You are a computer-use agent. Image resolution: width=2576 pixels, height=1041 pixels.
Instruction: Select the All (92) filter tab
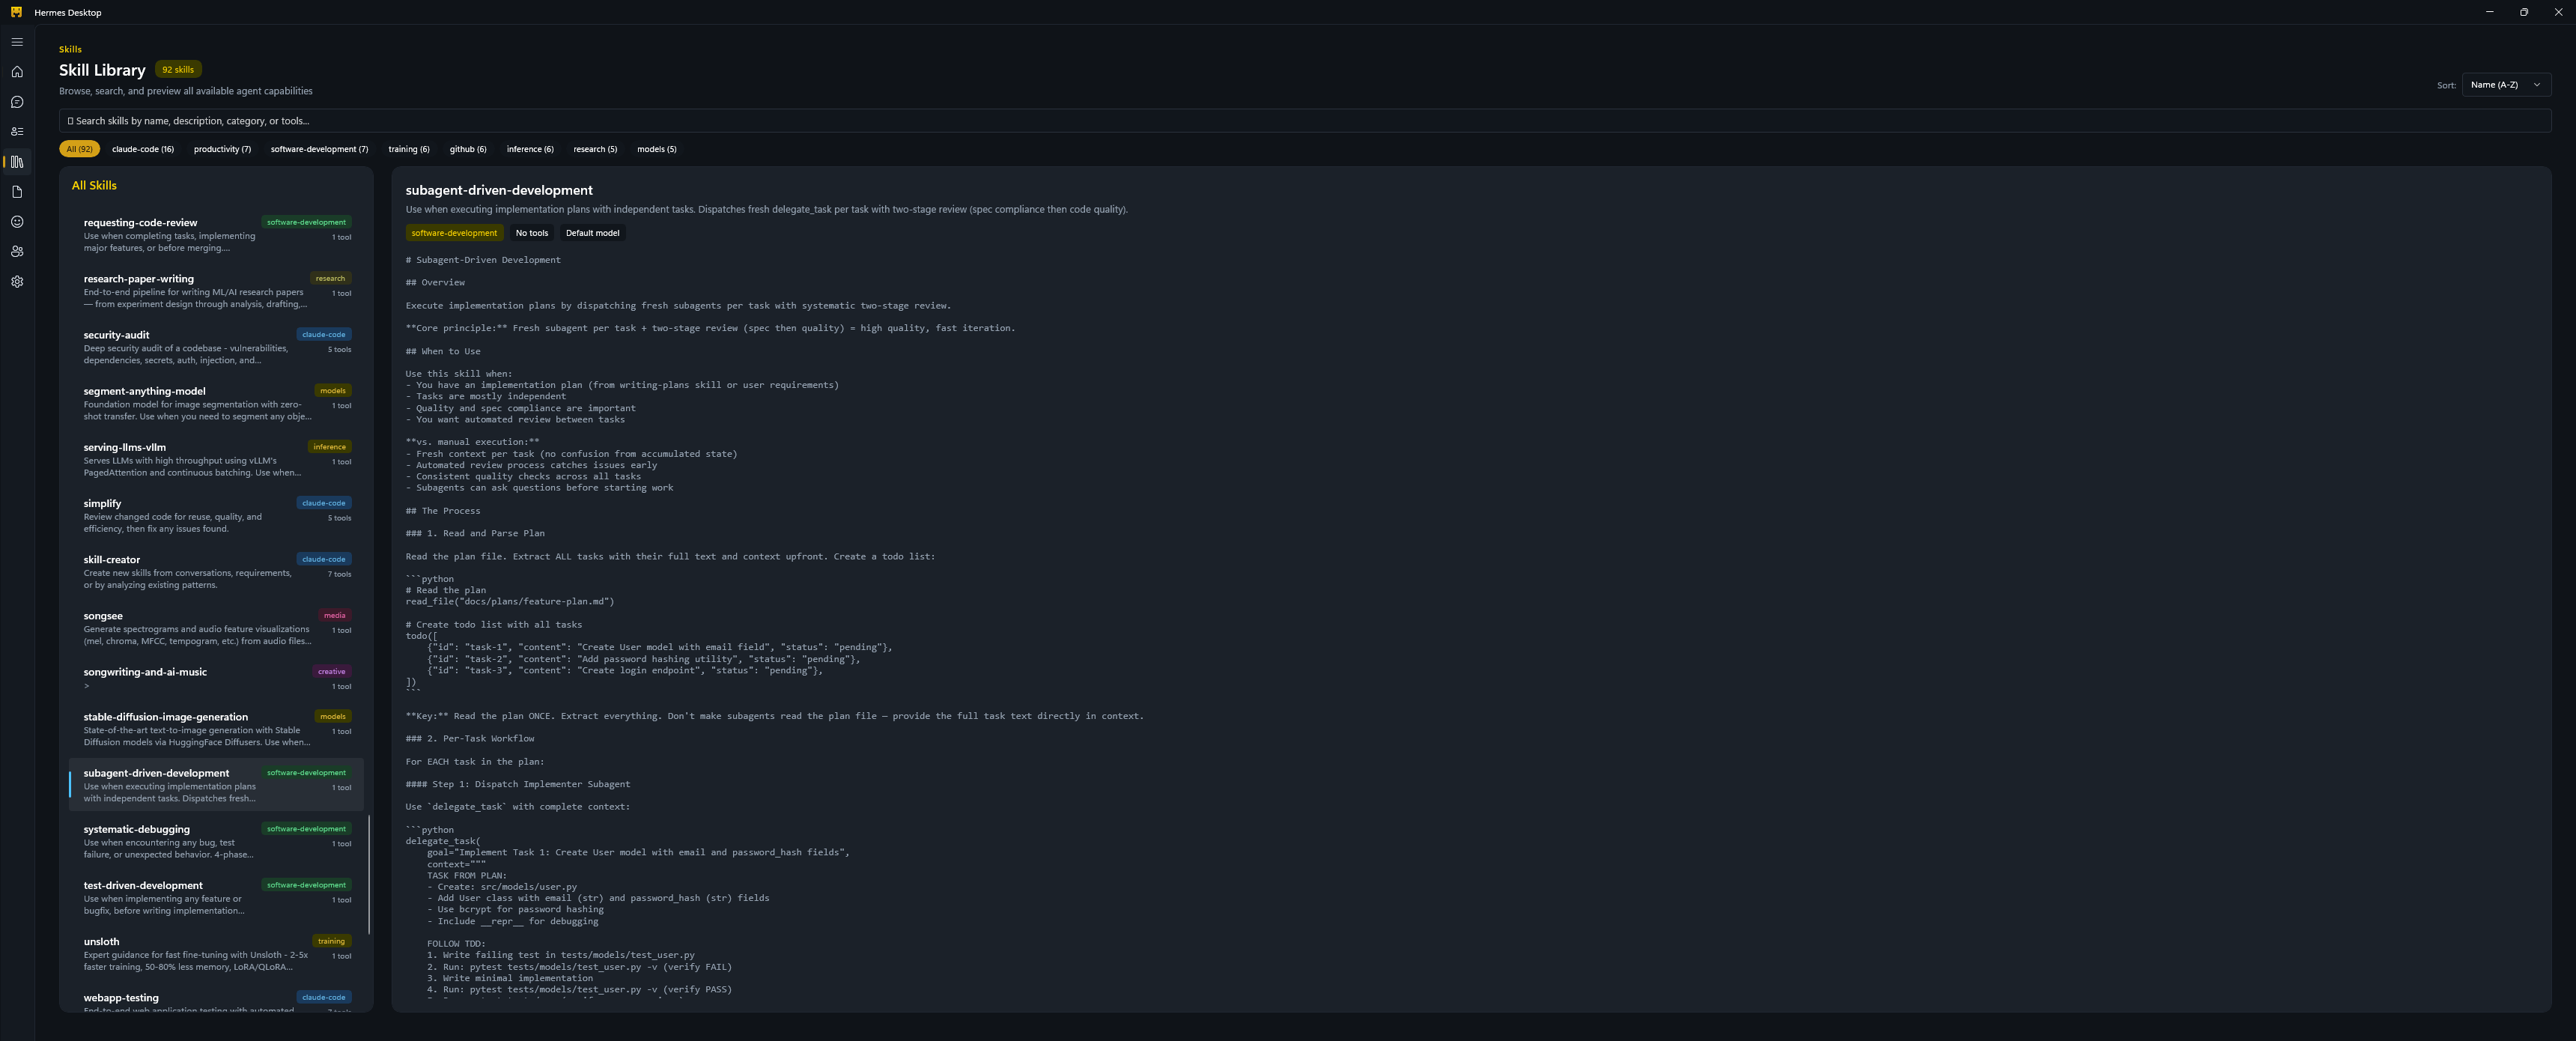tap(79, 149)
